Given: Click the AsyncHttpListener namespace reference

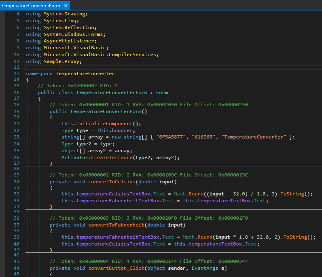Looking at the screenshot, I should tap(69, 41).
